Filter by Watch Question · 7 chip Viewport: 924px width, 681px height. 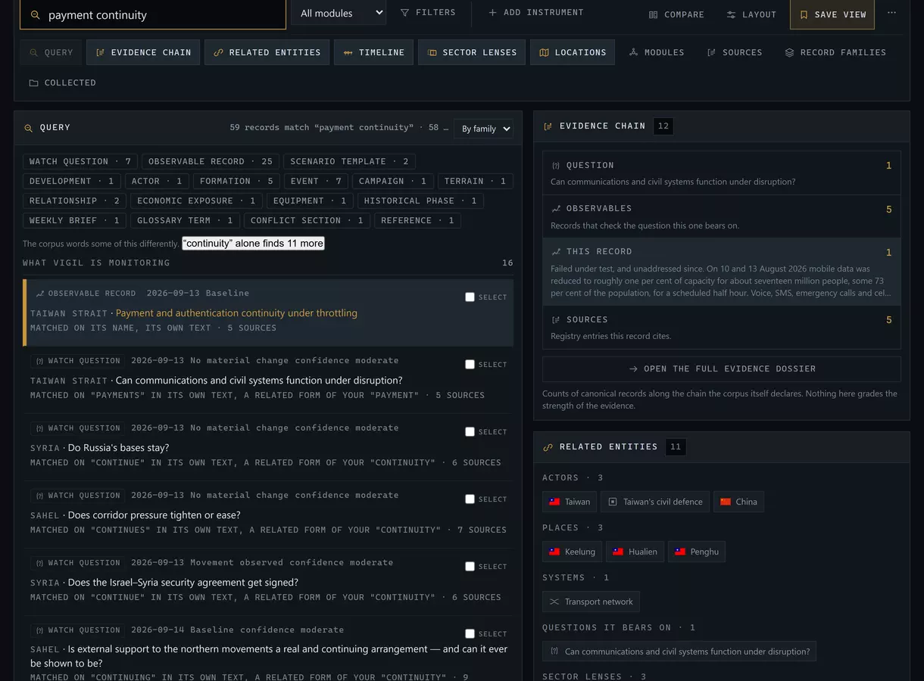point(80,161)
